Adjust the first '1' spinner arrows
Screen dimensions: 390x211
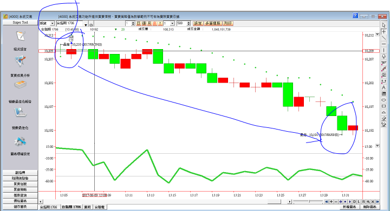tap(133, 23)
